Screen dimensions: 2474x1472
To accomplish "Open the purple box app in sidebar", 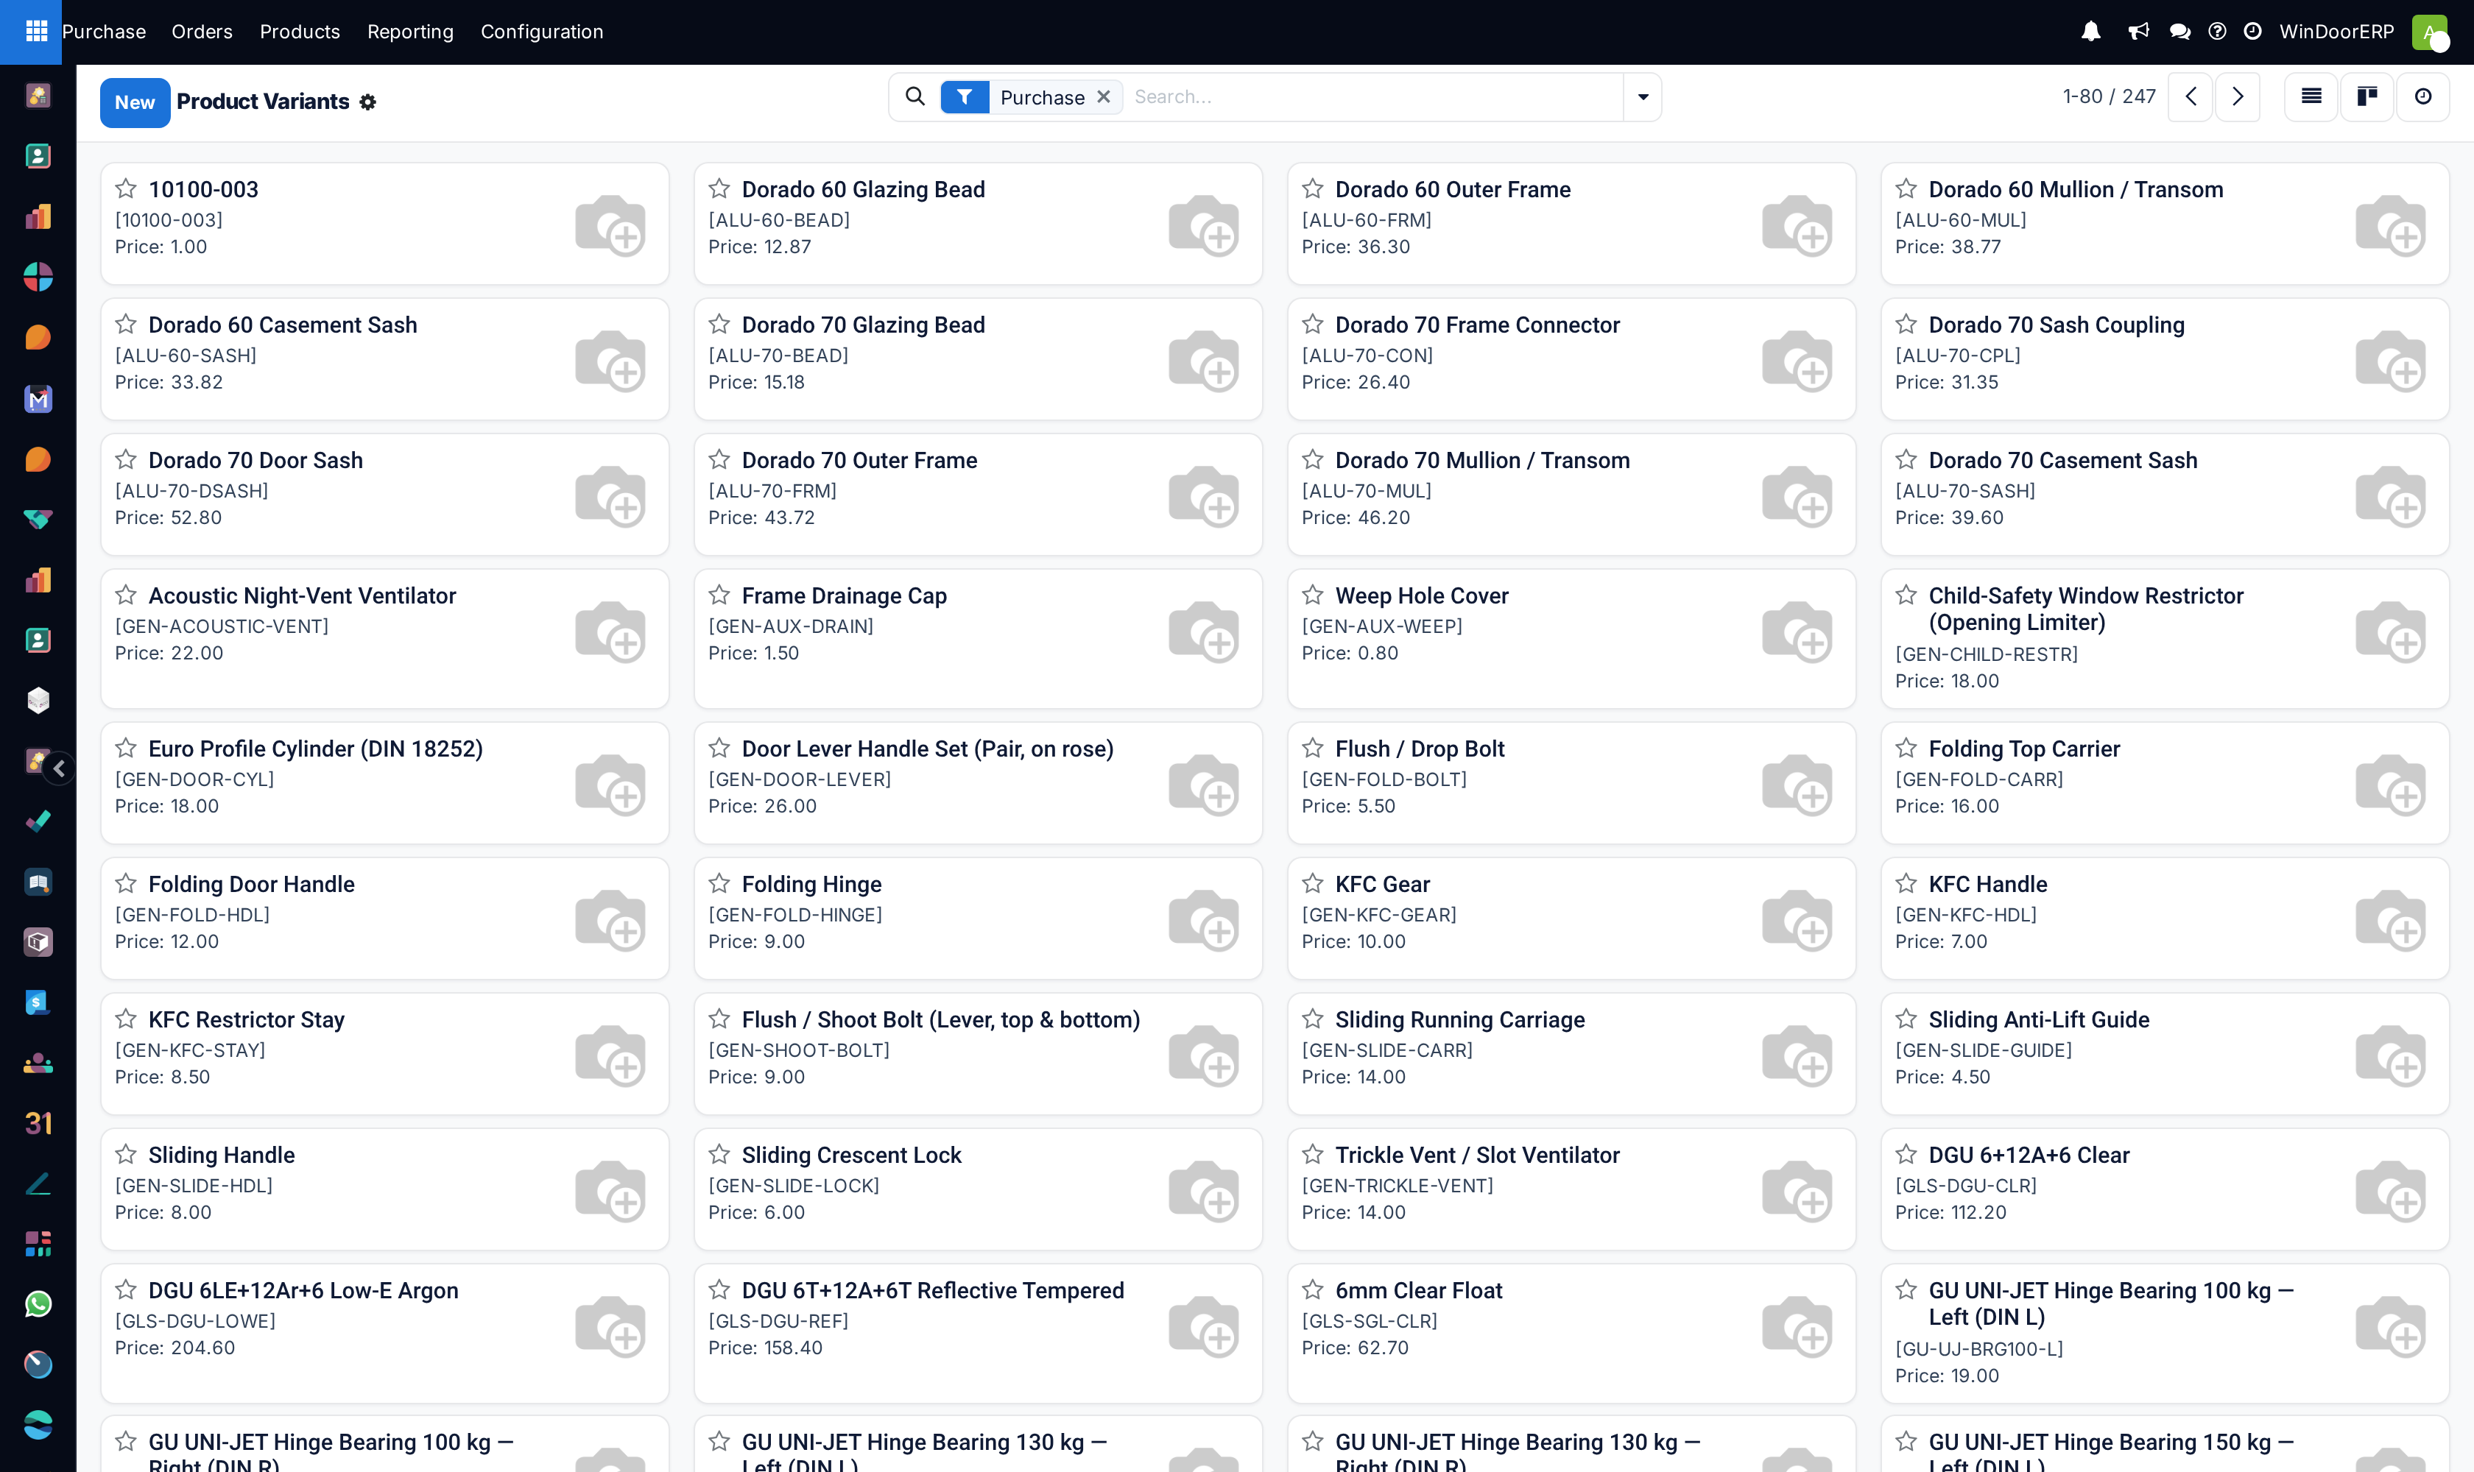I will point(38,942).
